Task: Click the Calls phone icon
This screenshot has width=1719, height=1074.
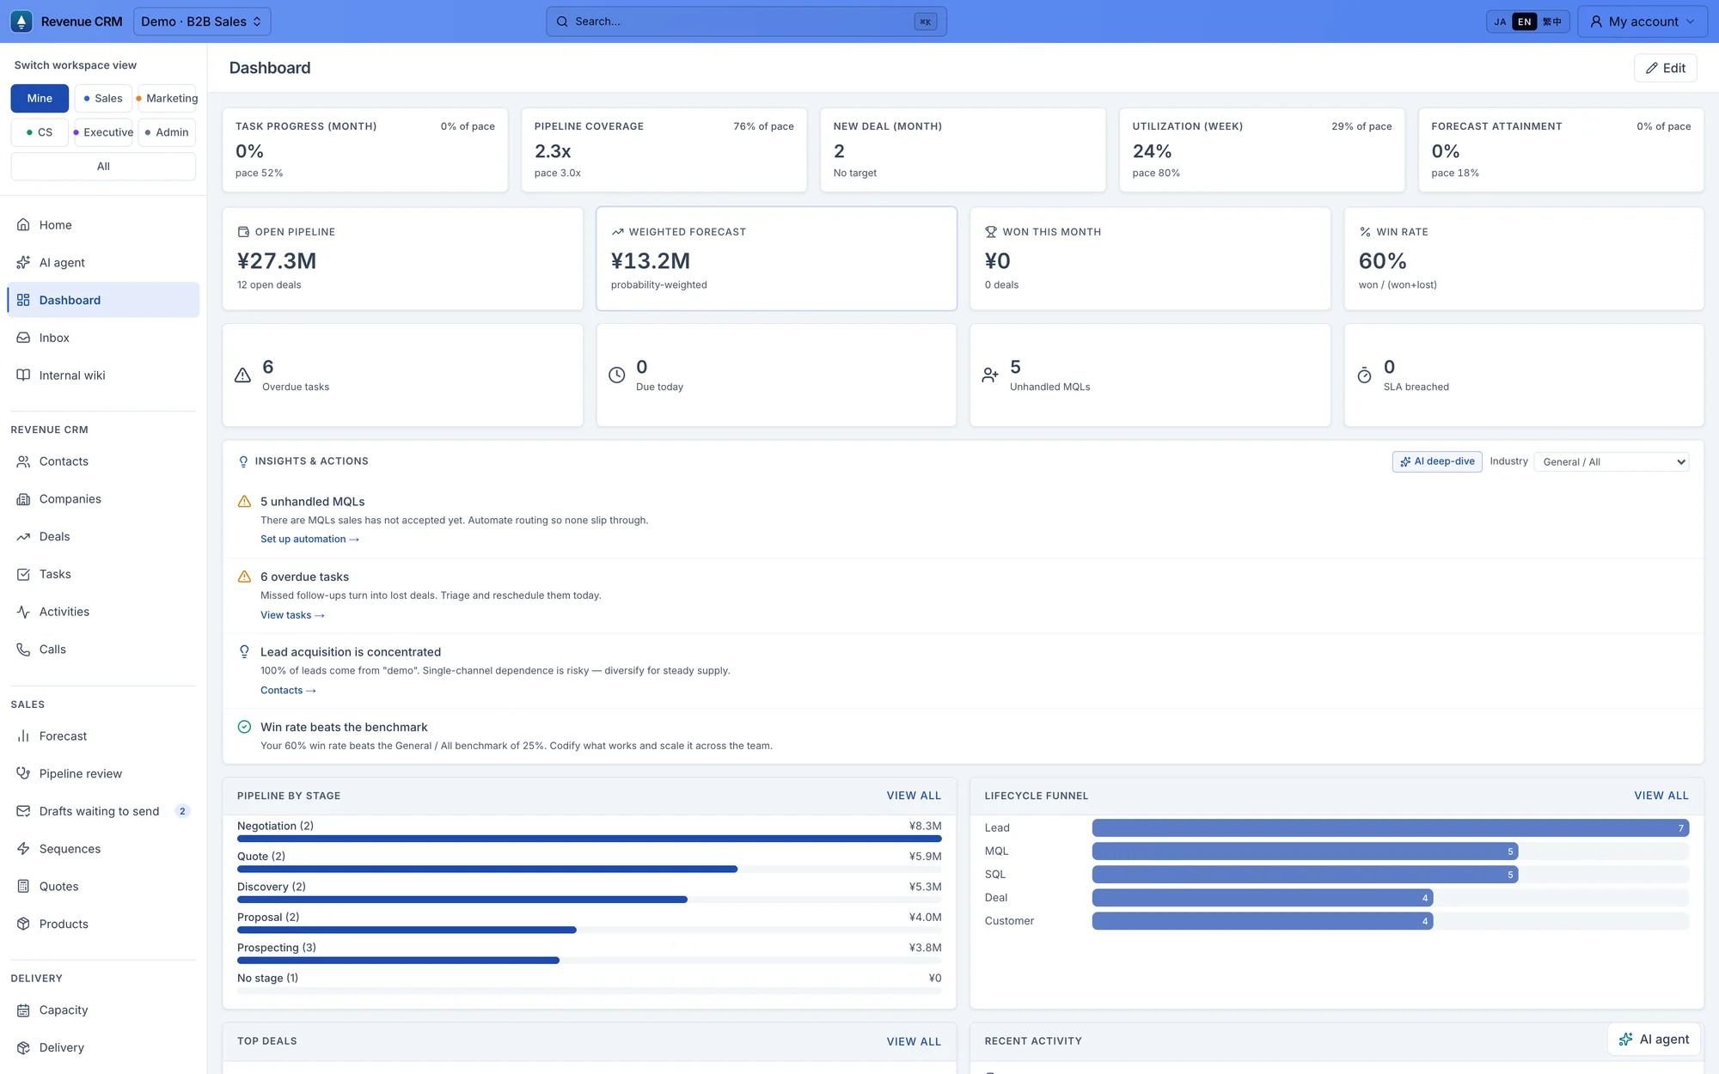Action: 23,650
